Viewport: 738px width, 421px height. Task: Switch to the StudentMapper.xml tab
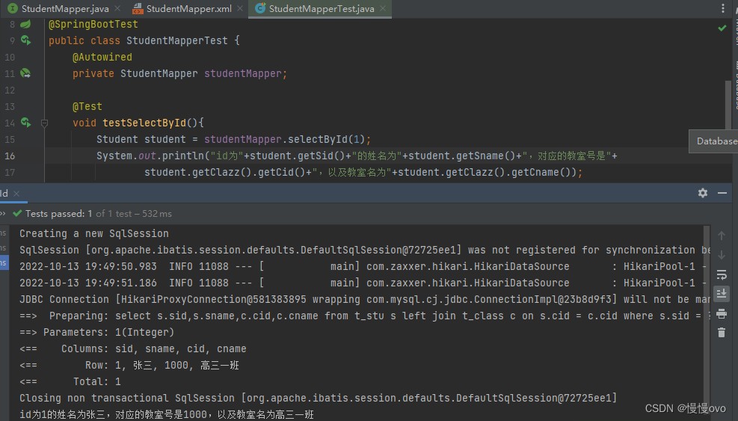[188, 8]
